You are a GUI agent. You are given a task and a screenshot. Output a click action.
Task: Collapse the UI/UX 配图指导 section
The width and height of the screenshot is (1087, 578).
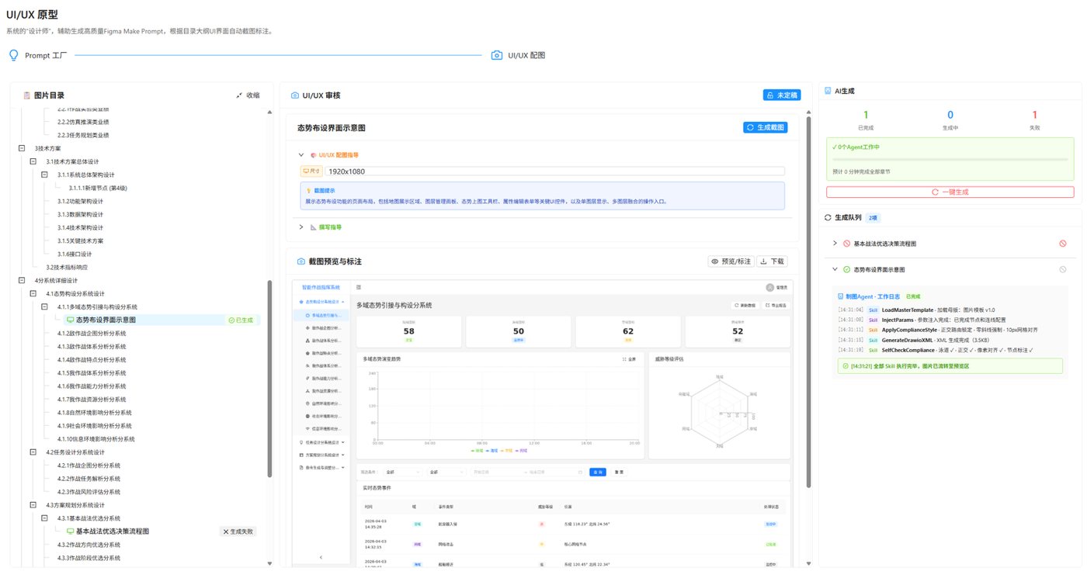pyautogui.click(x=301, y=155)
